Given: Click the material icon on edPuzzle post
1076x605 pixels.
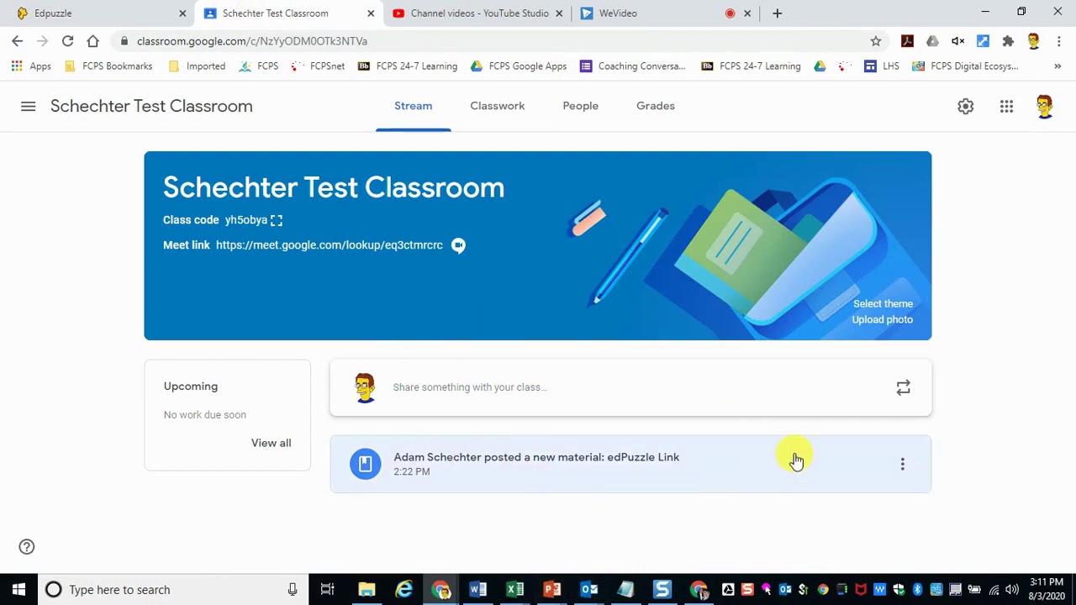Looking at the screenshot, I should 365,464.
